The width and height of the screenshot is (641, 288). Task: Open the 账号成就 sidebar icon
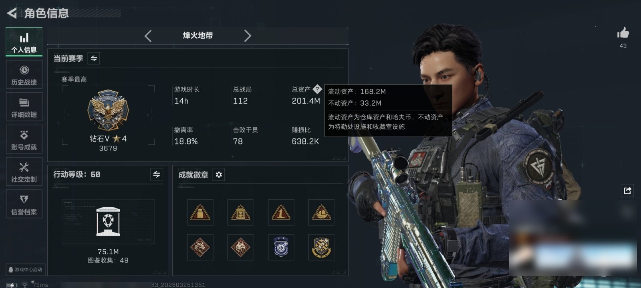tap(24, 140)
